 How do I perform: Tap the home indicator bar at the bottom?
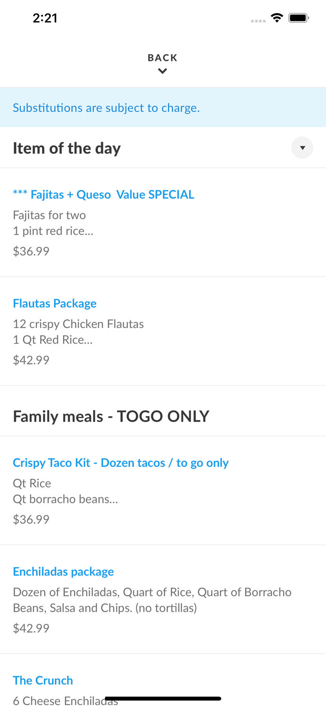[x=163, y=698]
